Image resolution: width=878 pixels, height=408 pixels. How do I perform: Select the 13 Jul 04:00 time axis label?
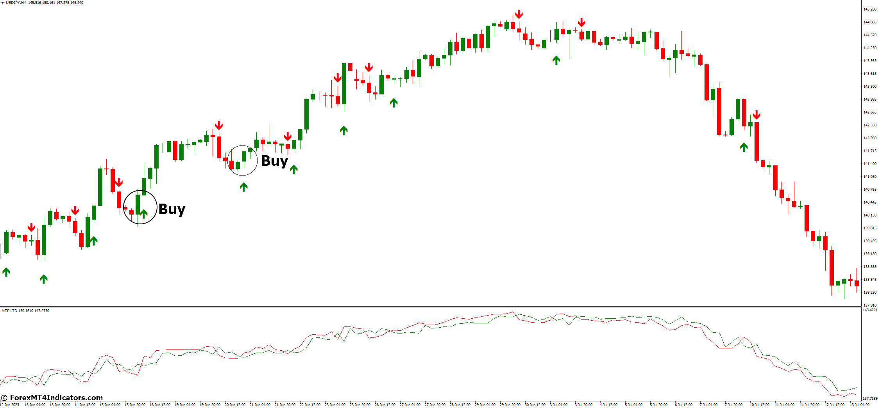pos(859,404)
